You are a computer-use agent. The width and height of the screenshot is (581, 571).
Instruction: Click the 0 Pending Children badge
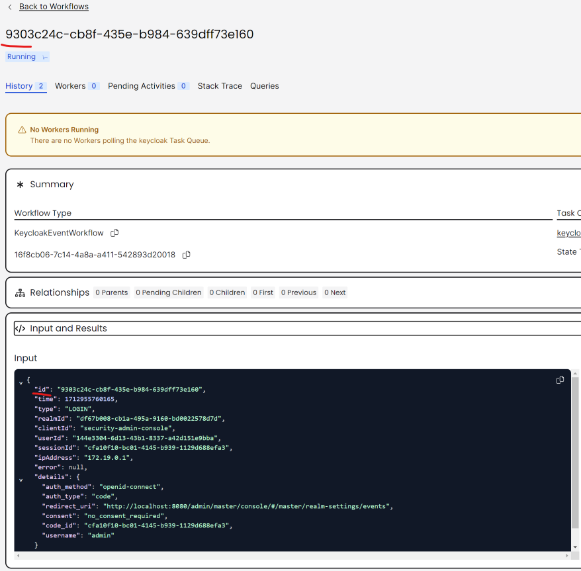(169, 292)
